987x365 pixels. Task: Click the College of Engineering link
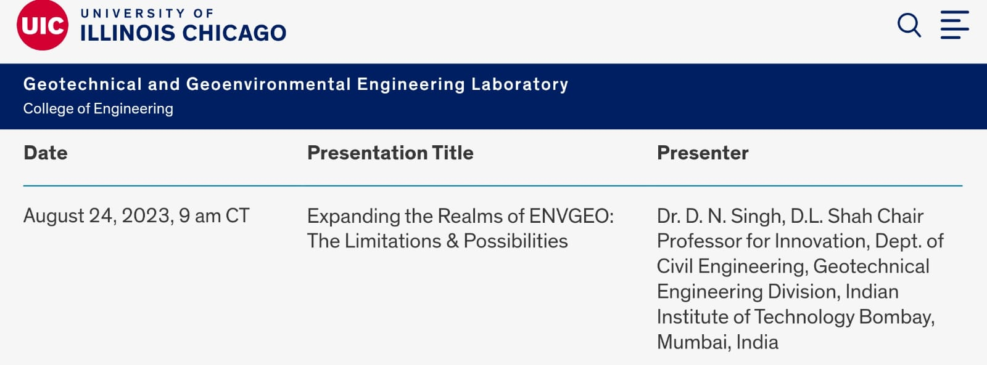point(97,109)
